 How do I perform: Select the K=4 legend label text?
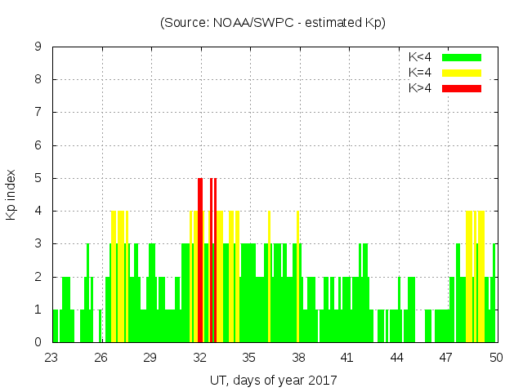[x=420, y=73]
